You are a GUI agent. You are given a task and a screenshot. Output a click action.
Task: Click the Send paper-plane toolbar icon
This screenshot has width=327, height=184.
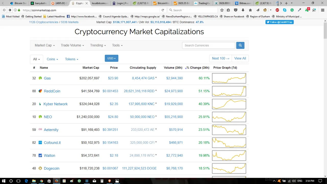point(258,10)
